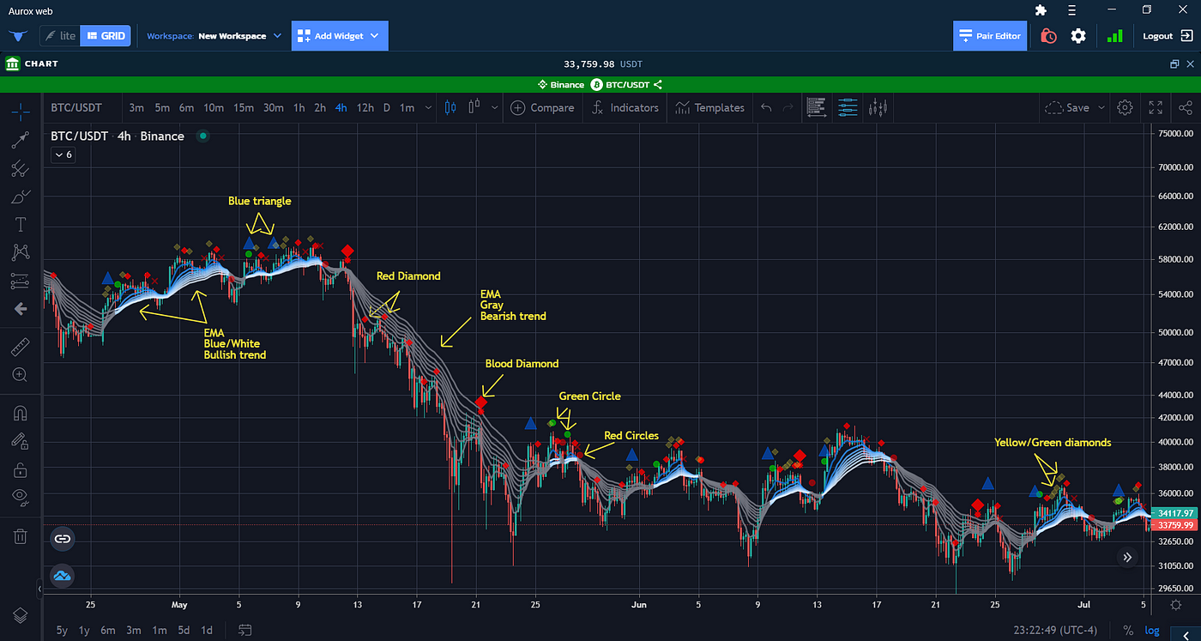Switch to GRID mode
The height and width of the screenshot is (641, 1201).
point(106,36)
